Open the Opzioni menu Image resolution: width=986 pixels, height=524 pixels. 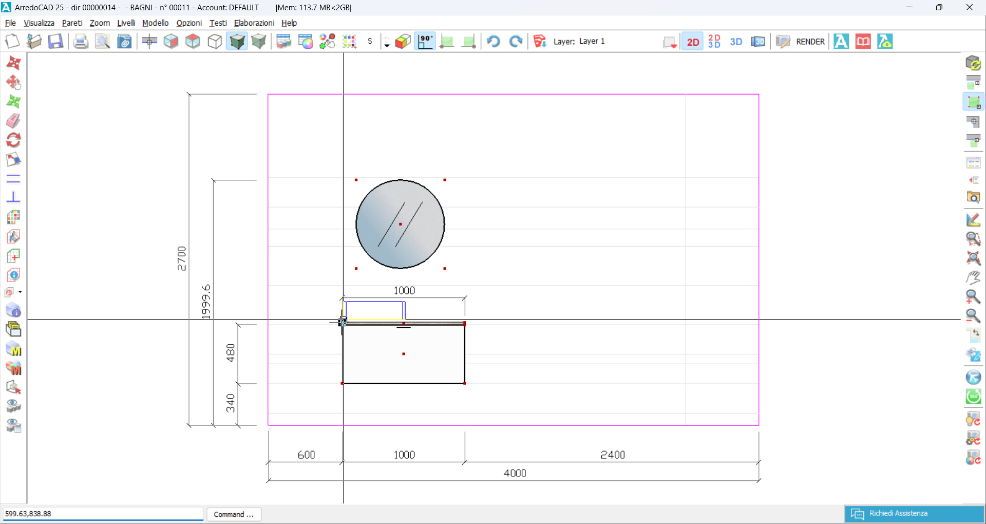click(x=189, y=23)
